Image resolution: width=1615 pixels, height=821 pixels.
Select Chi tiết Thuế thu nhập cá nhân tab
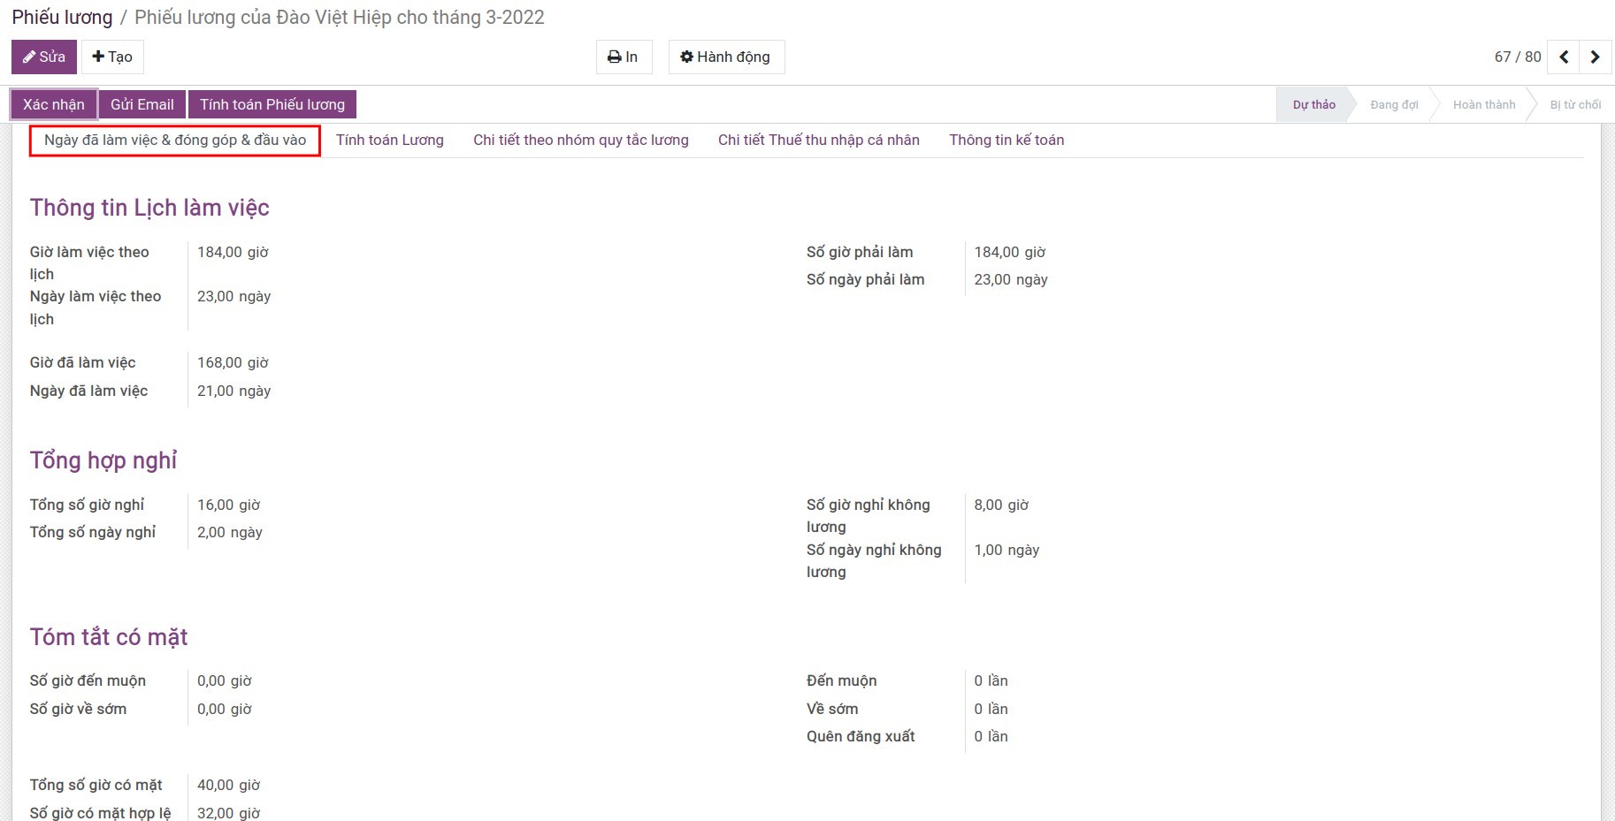point(818,140)
